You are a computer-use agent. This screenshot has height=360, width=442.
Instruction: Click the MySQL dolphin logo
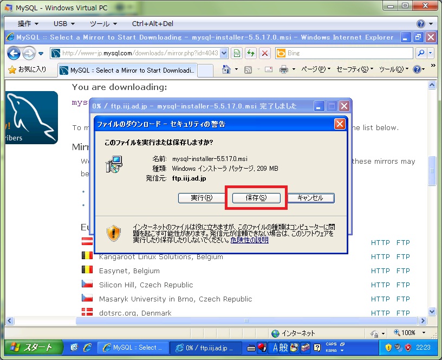coord(31,117)
